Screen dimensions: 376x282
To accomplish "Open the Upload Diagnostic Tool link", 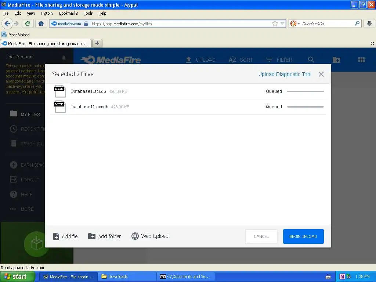I will pyautogui.click(x=285, y=74).
